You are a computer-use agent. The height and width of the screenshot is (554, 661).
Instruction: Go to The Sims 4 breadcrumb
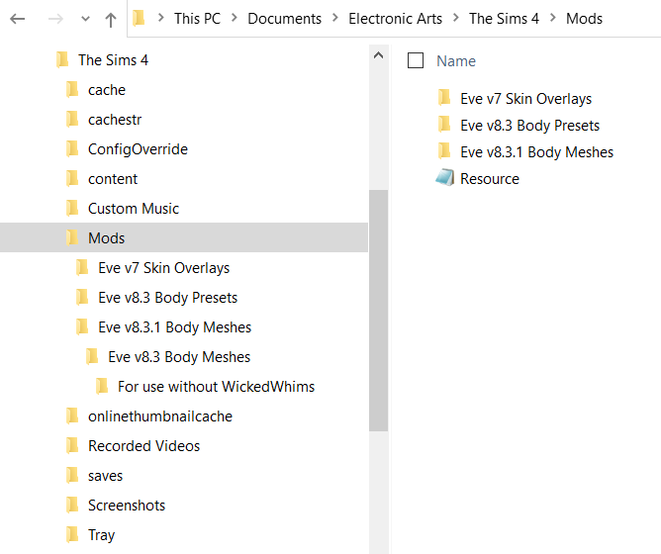point(505,19)
